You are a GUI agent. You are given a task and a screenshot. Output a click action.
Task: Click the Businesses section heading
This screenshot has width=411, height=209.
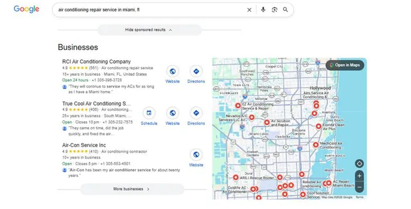point(78,47)
